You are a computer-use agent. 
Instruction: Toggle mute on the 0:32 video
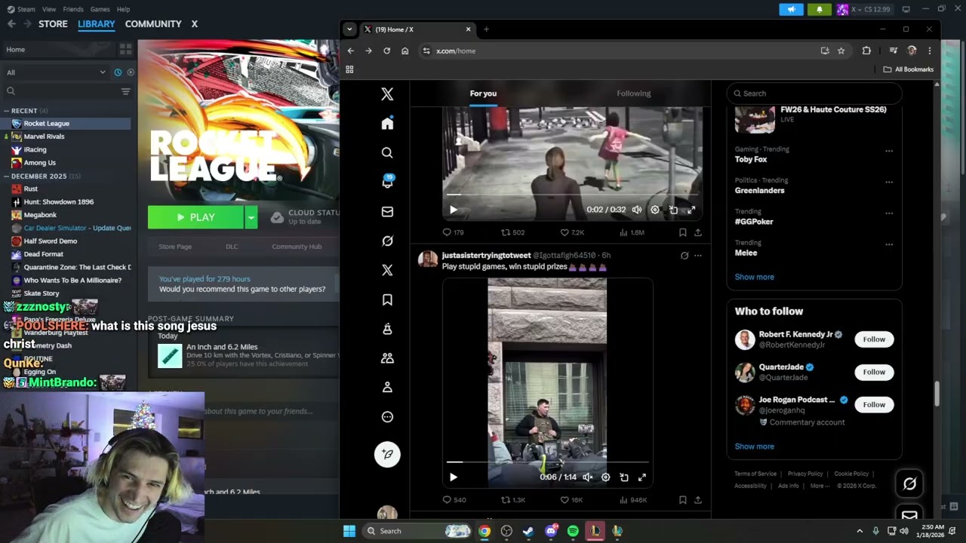click(637, 210)
